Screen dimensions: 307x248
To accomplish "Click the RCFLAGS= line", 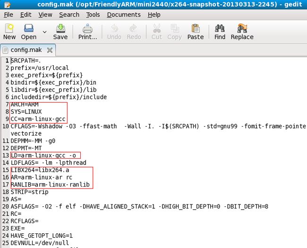I will click(25, 221).
